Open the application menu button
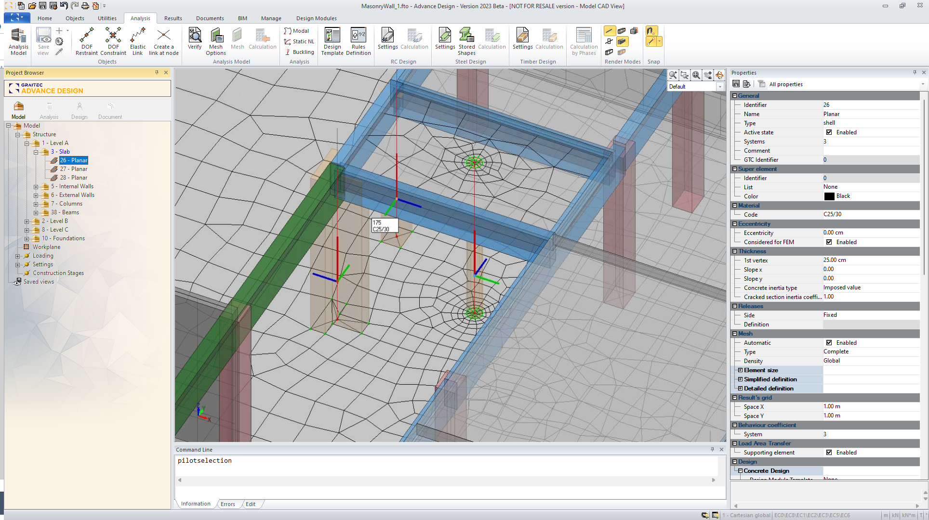 [17, 17]
